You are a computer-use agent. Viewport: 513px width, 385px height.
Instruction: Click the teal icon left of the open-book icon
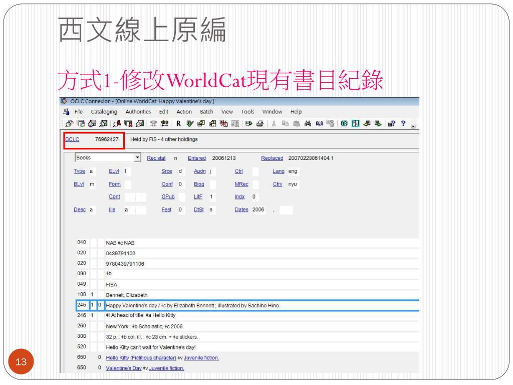(x=344, y=123)
